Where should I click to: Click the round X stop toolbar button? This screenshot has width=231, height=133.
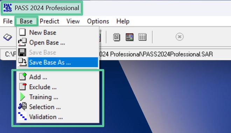(x=180, y=37)
